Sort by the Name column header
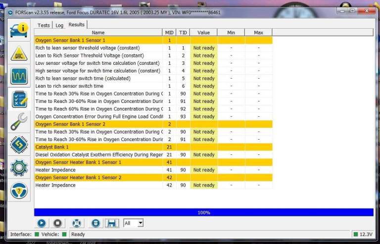Viewport: 380px width, 244px height. tap(98, 33)
